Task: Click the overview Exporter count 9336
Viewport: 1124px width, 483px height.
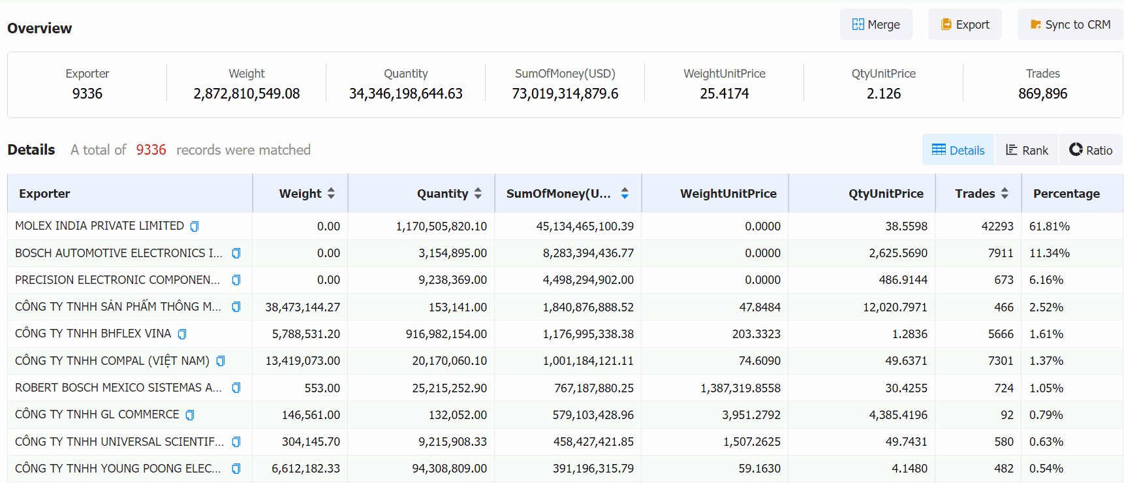Action: (87, 94)
